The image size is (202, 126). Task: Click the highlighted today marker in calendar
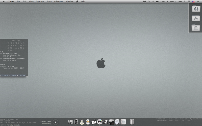click(16, 47)
